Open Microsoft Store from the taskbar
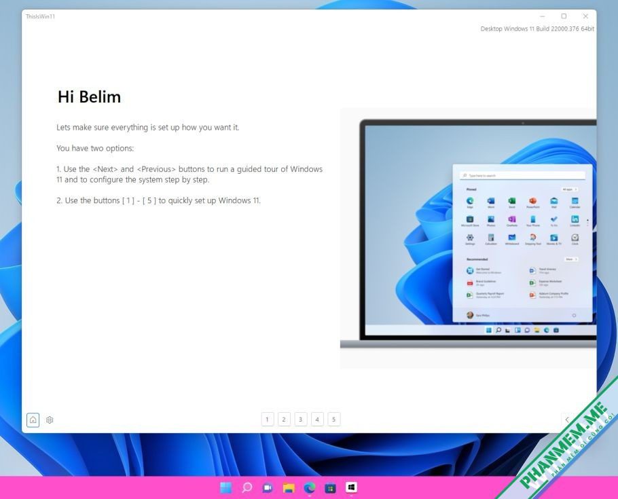This screenshot has width=618, height=499. (x=330, y=487)
